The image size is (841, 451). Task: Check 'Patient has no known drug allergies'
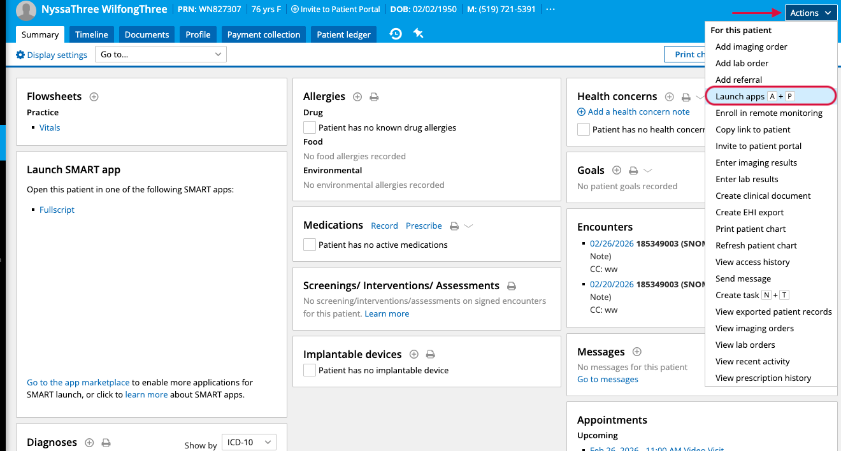coord(310,127)
